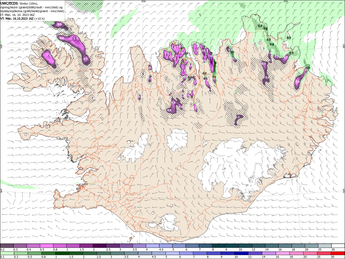The width and height of the screenshot is (345, 259).
Task: Click the 'slydda/snjókoma' legend description line
Action: click(x=32, y=11)
